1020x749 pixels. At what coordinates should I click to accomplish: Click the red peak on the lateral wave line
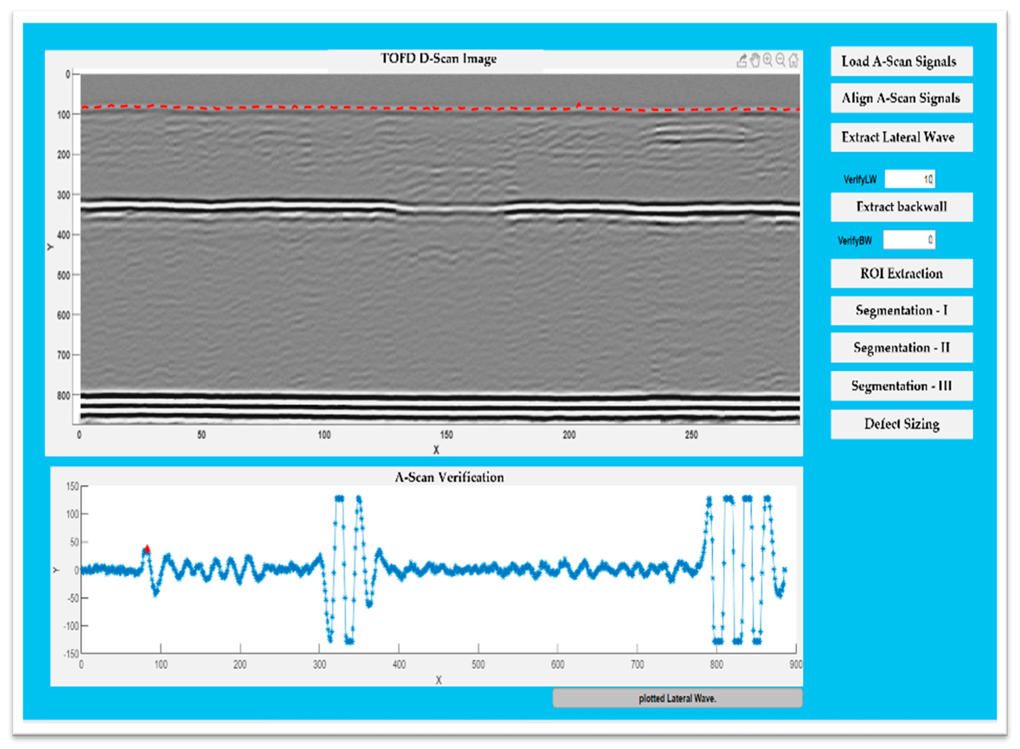(x=579, y=105)
